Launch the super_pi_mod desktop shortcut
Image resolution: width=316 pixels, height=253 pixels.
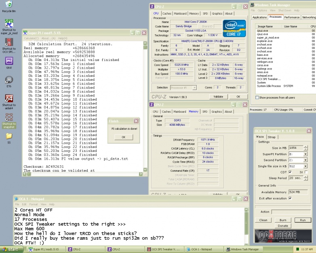pos(9,24)
